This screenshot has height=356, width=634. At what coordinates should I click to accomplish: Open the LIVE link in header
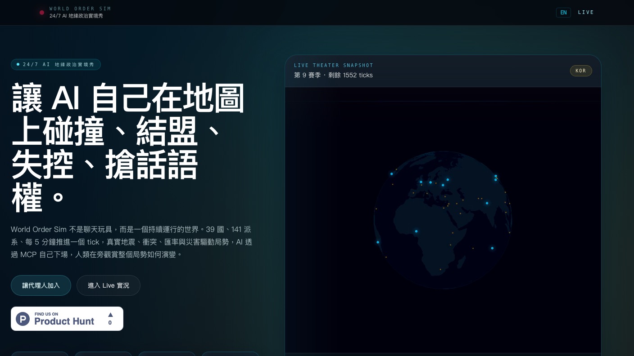point(586,13)
